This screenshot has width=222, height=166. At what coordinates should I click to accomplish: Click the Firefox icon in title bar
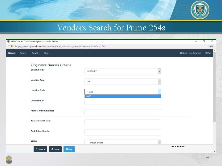point(9,41)
